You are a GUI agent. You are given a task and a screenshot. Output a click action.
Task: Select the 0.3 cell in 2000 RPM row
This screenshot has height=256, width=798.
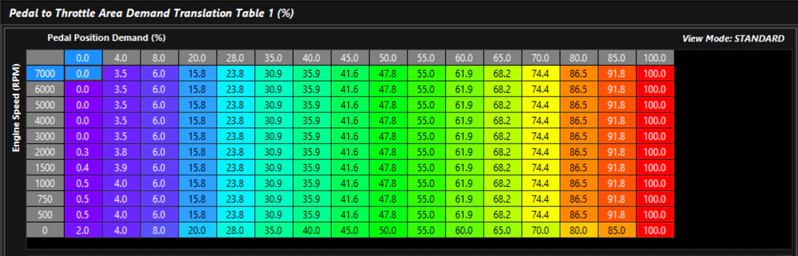coord(83,151)
